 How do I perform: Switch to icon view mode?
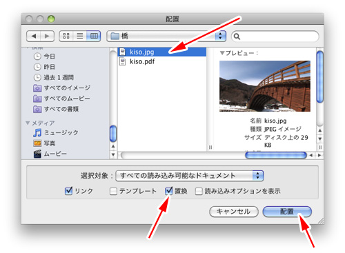[66, 36]
